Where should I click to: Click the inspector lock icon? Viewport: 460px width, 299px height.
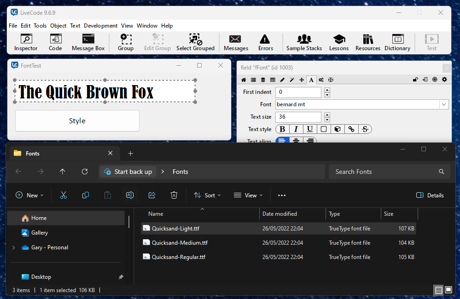click(x=415, y=80)
